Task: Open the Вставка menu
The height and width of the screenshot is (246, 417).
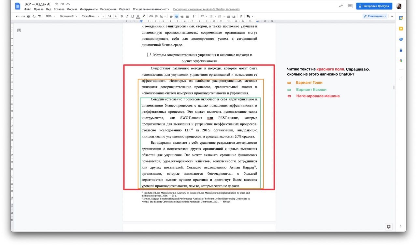Action: coord(59,9)
